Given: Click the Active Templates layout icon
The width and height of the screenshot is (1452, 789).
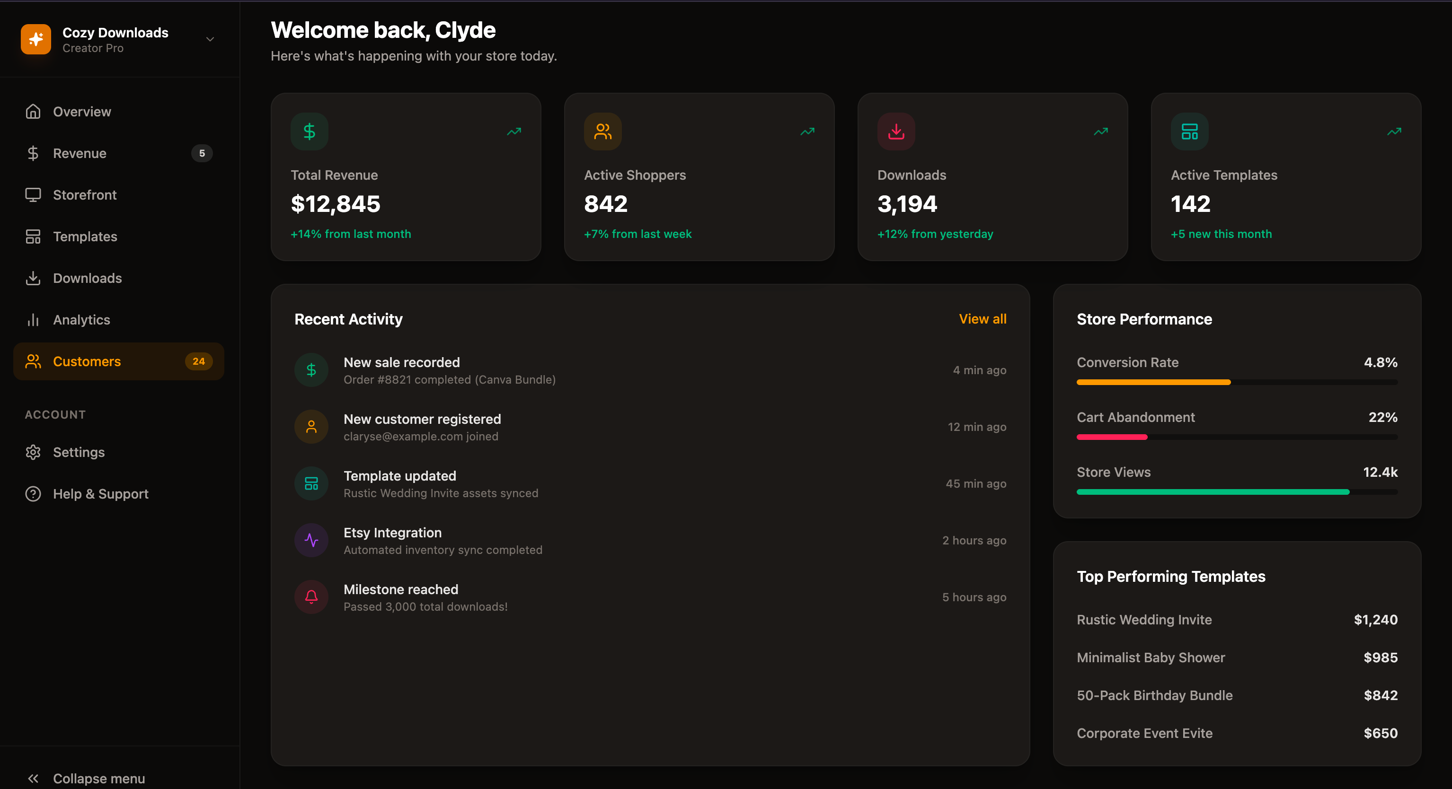Looking at the screenshot, I should (1189, 132).
